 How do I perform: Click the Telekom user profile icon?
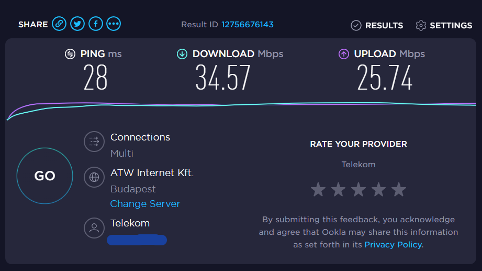(94, 228)
